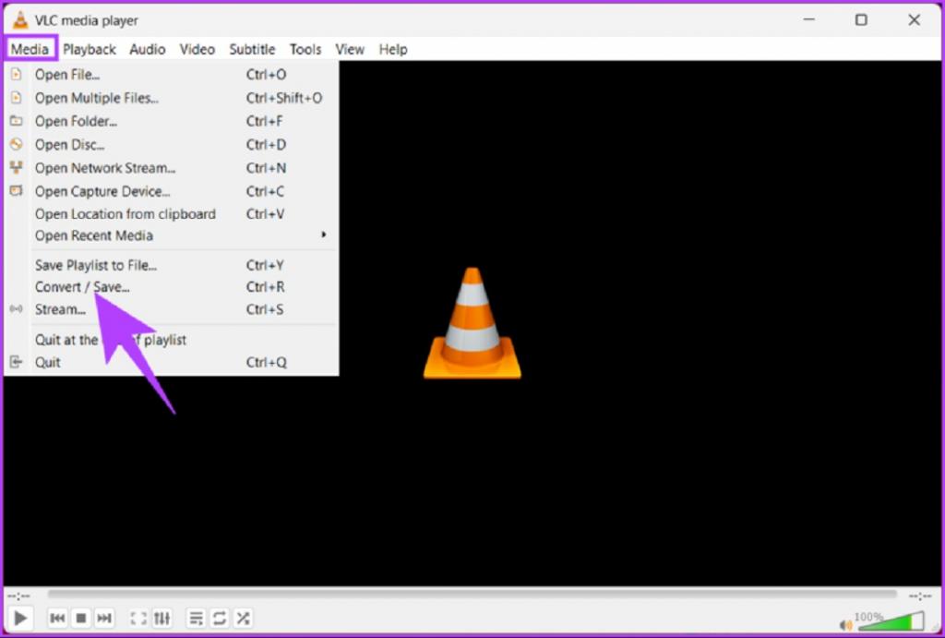
Task: Show extended settings equalizer icon
Action: (x=161, y=618)
